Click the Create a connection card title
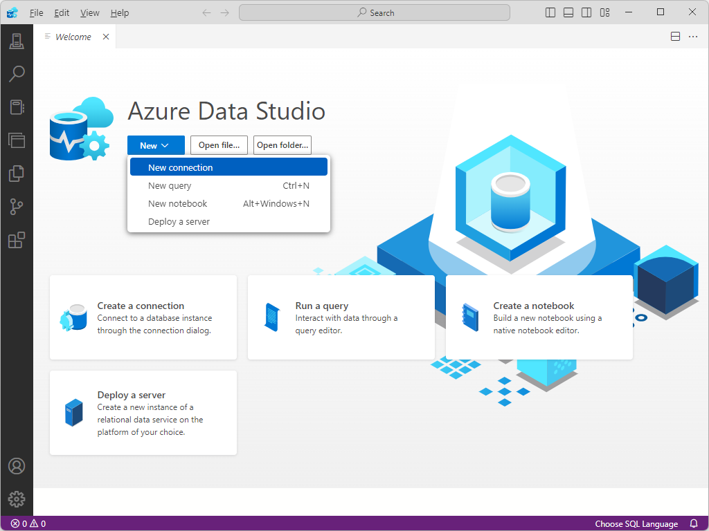This screenshot has height=531, width=709. pos(141,306)
